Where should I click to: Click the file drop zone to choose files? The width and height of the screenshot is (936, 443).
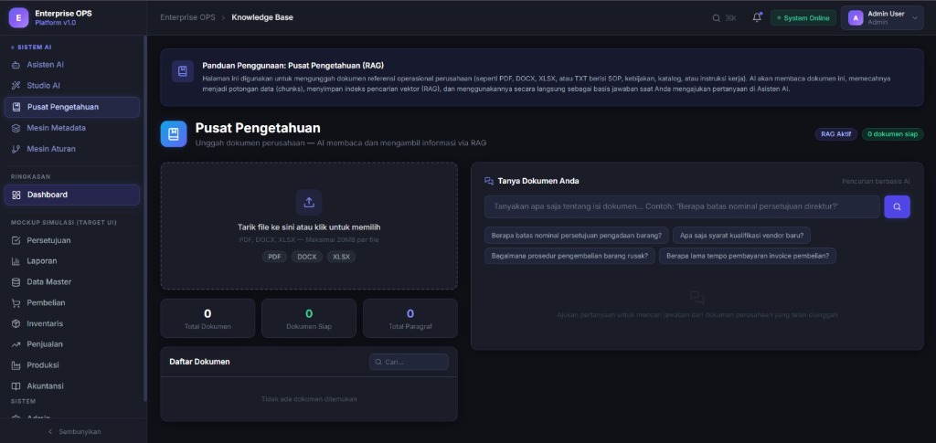pos(309,226)
